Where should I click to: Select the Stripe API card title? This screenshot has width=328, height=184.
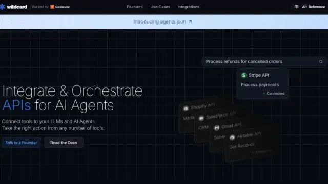tap(258, 75)
